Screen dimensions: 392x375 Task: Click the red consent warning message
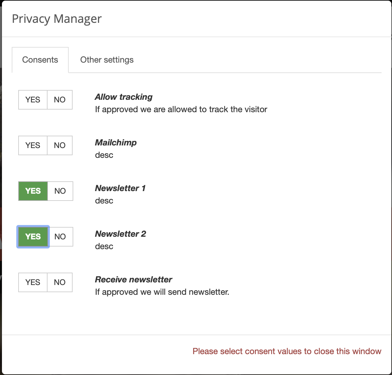[287, 351]
